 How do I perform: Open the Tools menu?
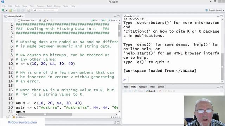coord(66,6)
